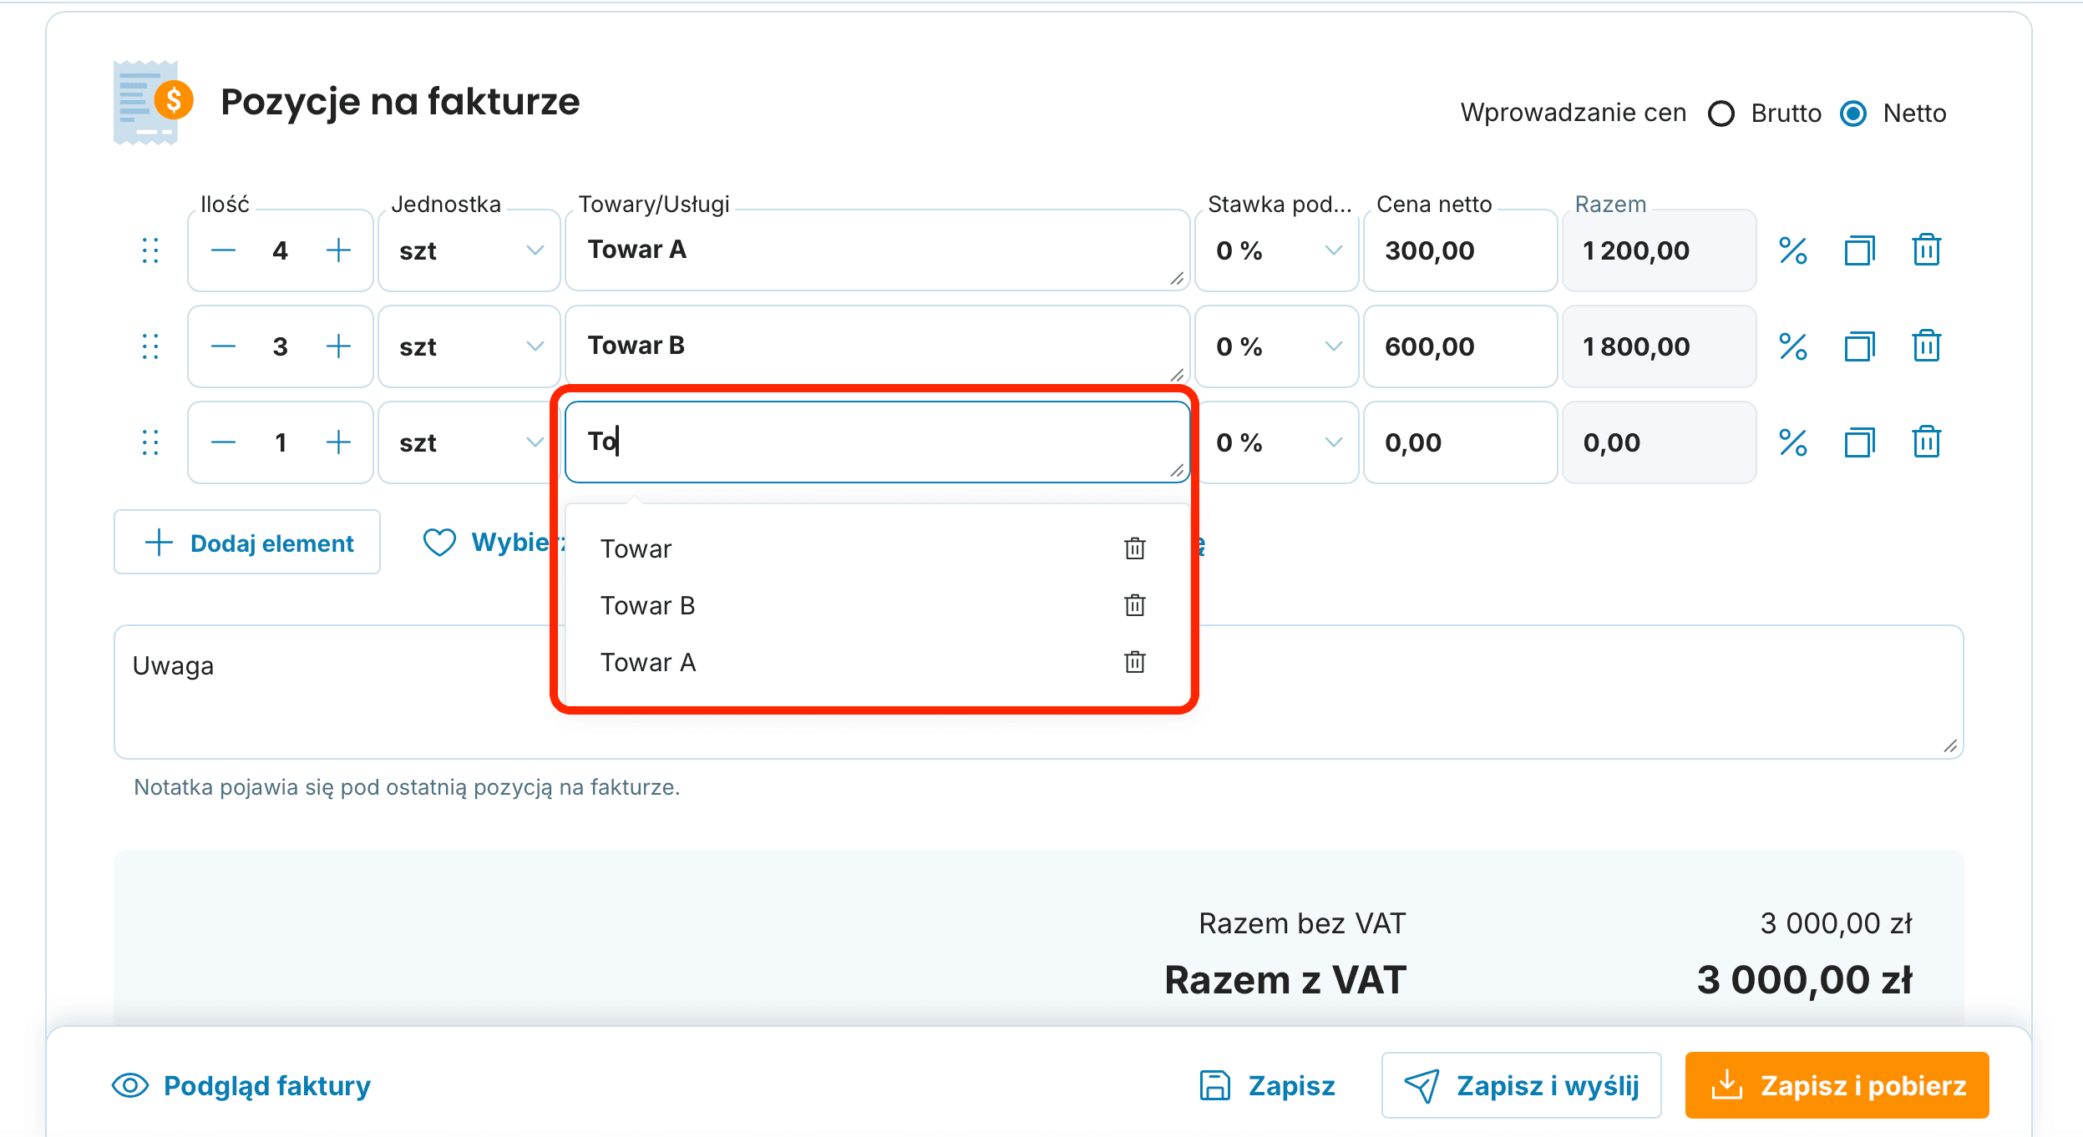Increase quantity in the third row

pos(338,442)
